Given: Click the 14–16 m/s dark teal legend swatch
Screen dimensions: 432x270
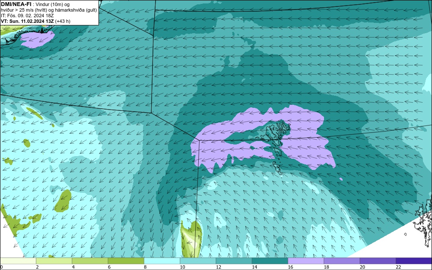Looking at the screenshot, I should [x=270, y=261].
